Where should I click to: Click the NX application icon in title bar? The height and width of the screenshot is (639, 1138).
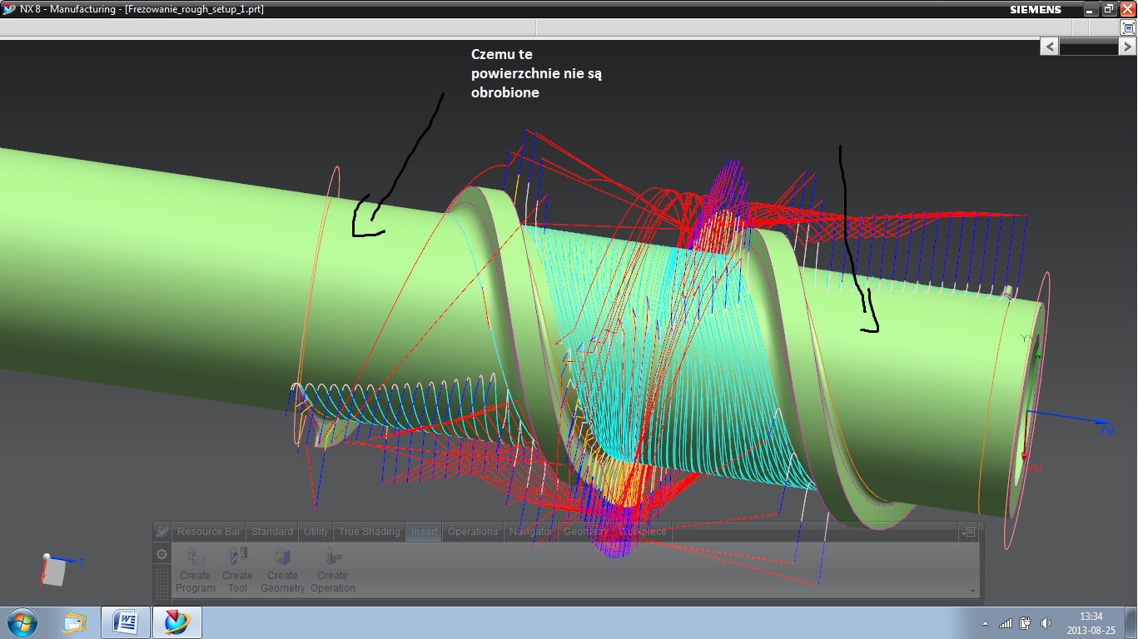pyautogui.click(x=9, y=9)
